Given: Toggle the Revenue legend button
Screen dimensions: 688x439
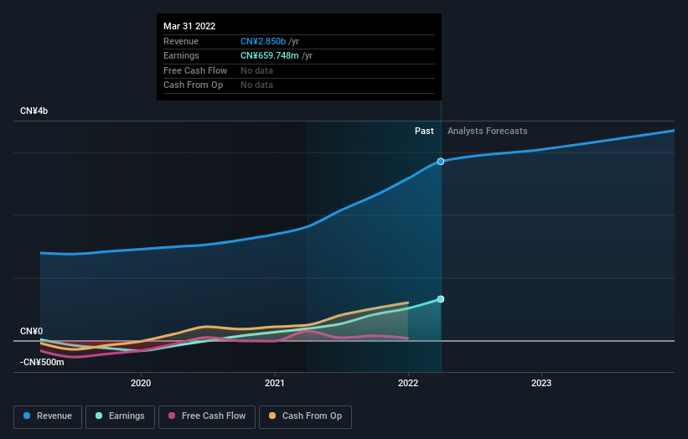Looking at the screenshot, I should [x=48, y=416].
